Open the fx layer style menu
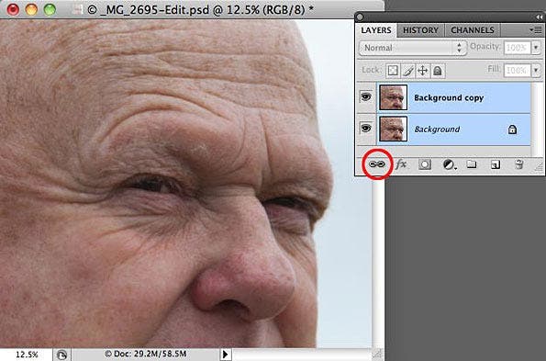Screen dimensions: 546x361 coord(401,164)
